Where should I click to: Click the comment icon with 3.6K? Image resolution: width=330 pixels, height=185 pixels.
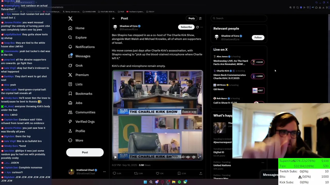(x=114, y=173)
